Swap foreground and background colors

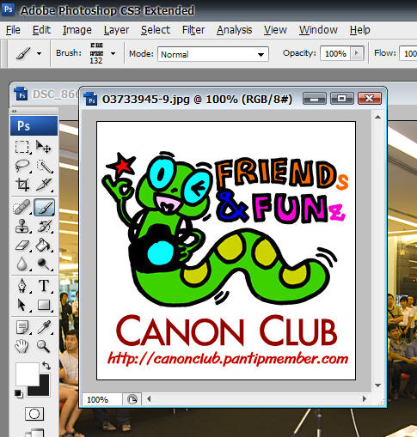coord(46,366)
